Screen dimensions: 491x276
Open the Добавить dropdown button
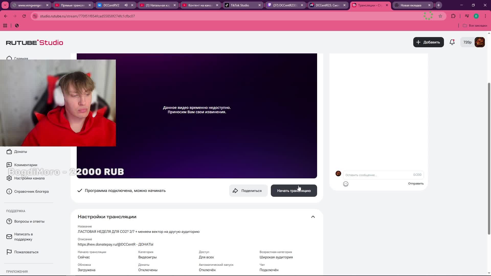pyautogui.click(x=428, y=42)
